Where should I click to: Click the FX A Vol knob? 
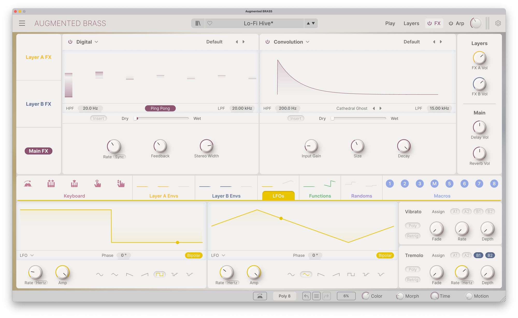click(x=479, y=58)
